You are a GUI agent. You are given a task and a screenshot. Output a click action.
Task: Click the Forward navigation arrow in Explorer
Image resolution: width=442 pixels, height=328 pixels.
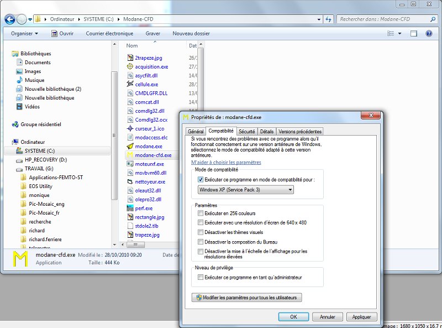click(22, 19)
